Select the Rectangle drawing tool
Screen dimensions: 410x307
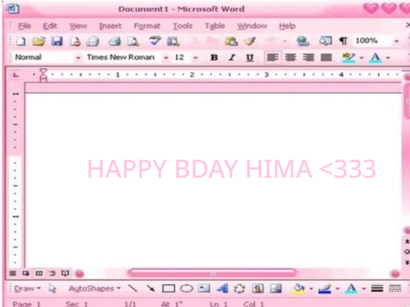pos(168,289)
